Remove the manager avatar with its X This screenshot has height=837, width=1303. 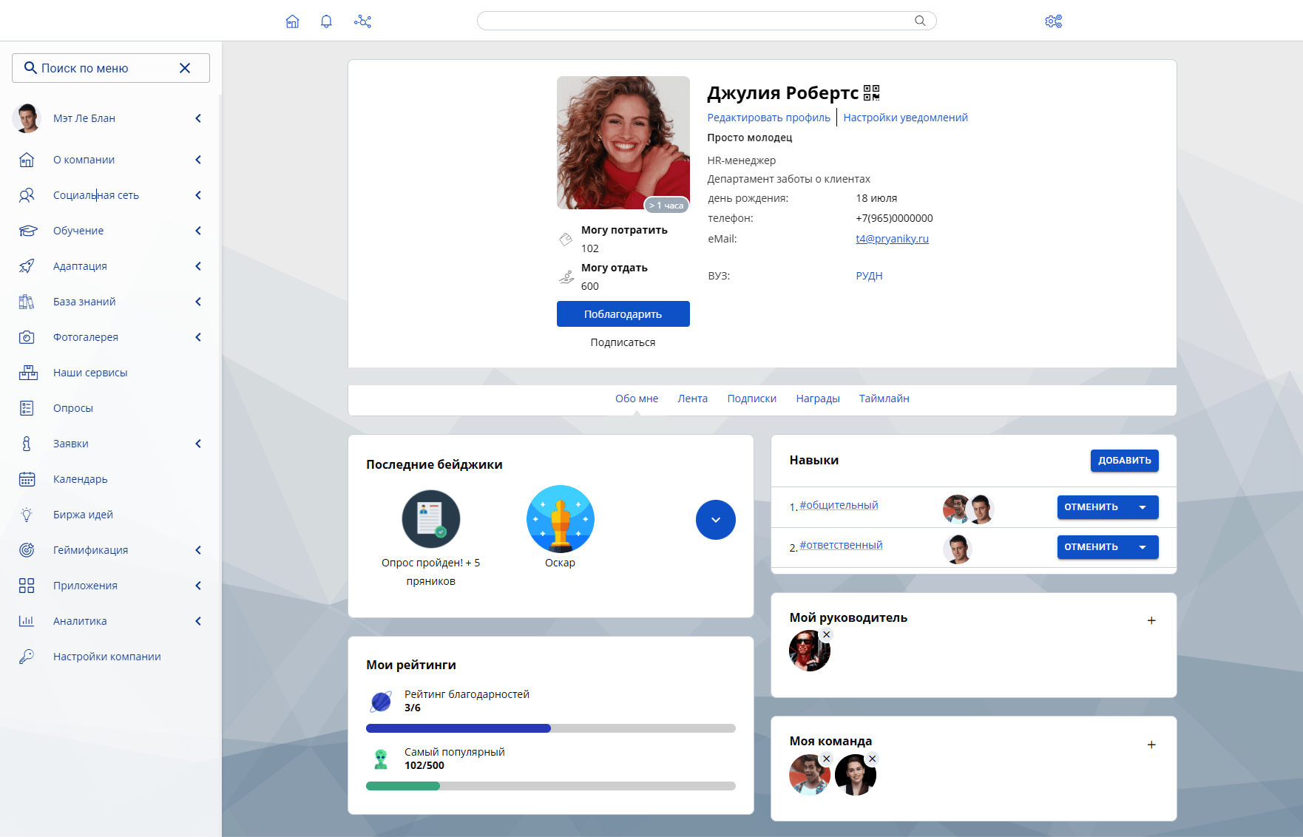point(827,634)
